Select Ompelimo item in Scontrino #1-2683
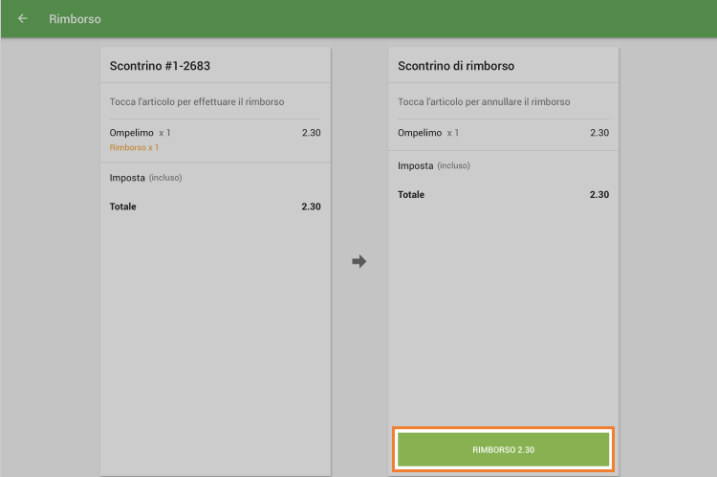 point(132,133)
